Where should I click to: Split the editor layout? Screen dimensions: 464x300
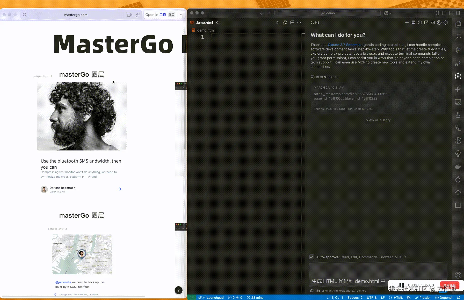pos(292,23)
